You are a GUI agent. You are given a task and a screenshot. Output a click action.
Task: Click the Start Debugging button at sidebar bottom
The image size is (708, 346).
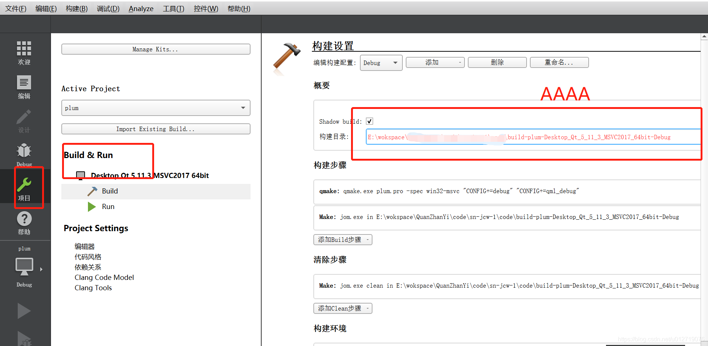[x=24, y=338]
